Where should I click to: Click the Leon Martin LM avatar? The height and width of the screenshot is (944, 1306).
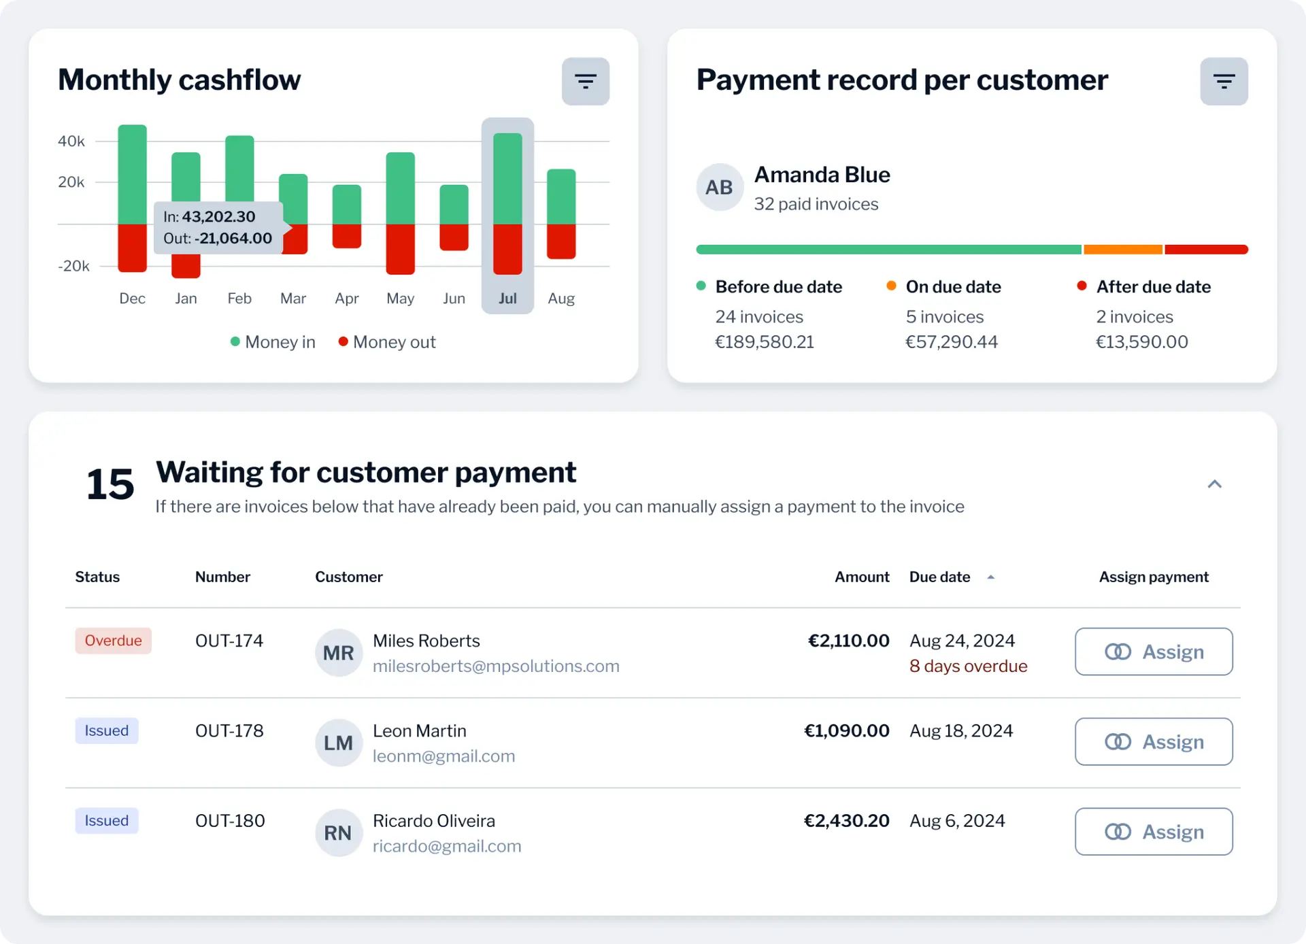[338, 743]
